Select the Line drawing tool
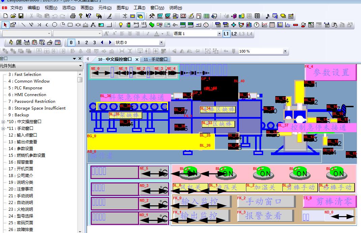This screenshot has width=361, height=233. coord(23,25)
